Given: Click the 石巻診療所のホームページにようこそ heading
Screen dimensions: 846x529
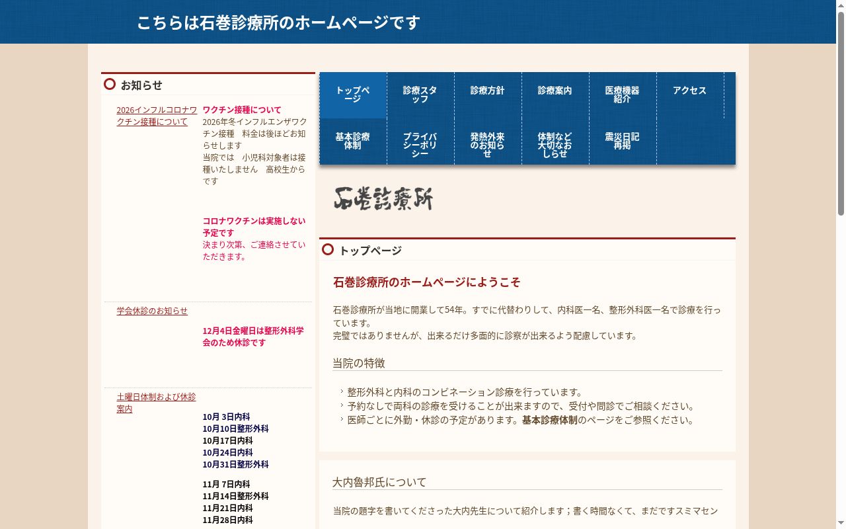Looking at the screenshot, I should 427,282.
